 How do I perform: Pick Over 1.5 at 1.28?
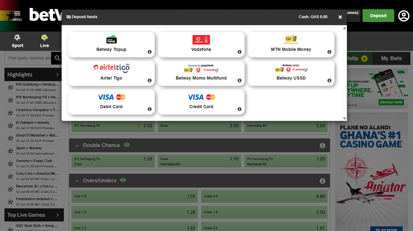tap(135, 212)
